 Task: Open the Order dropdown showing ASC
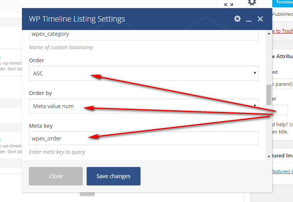pos(144,73)
